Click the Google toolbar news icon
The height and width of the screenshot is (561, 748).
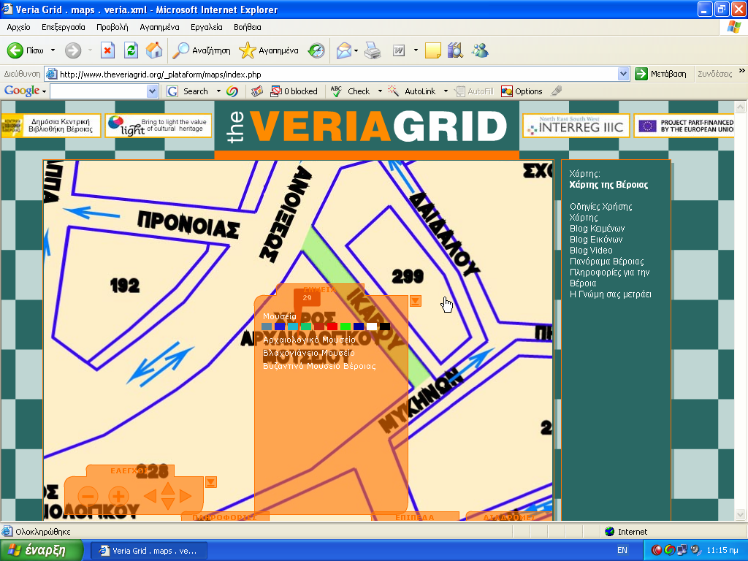257,91
